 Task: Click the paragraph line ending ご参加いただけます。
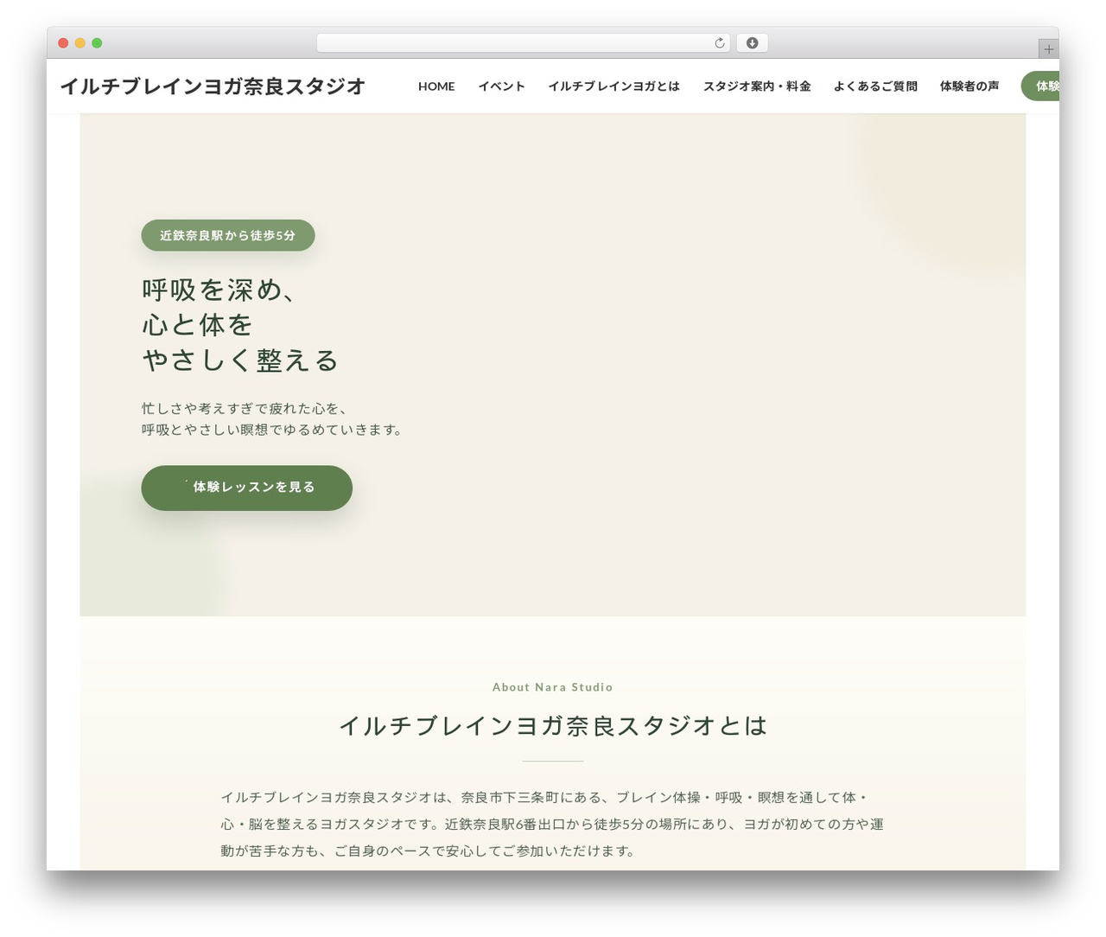[x=428, y=851]
